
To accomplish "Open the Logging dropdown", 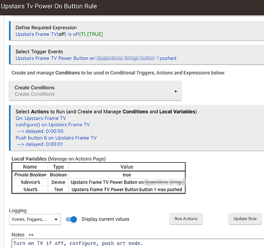I will [35, 219].
